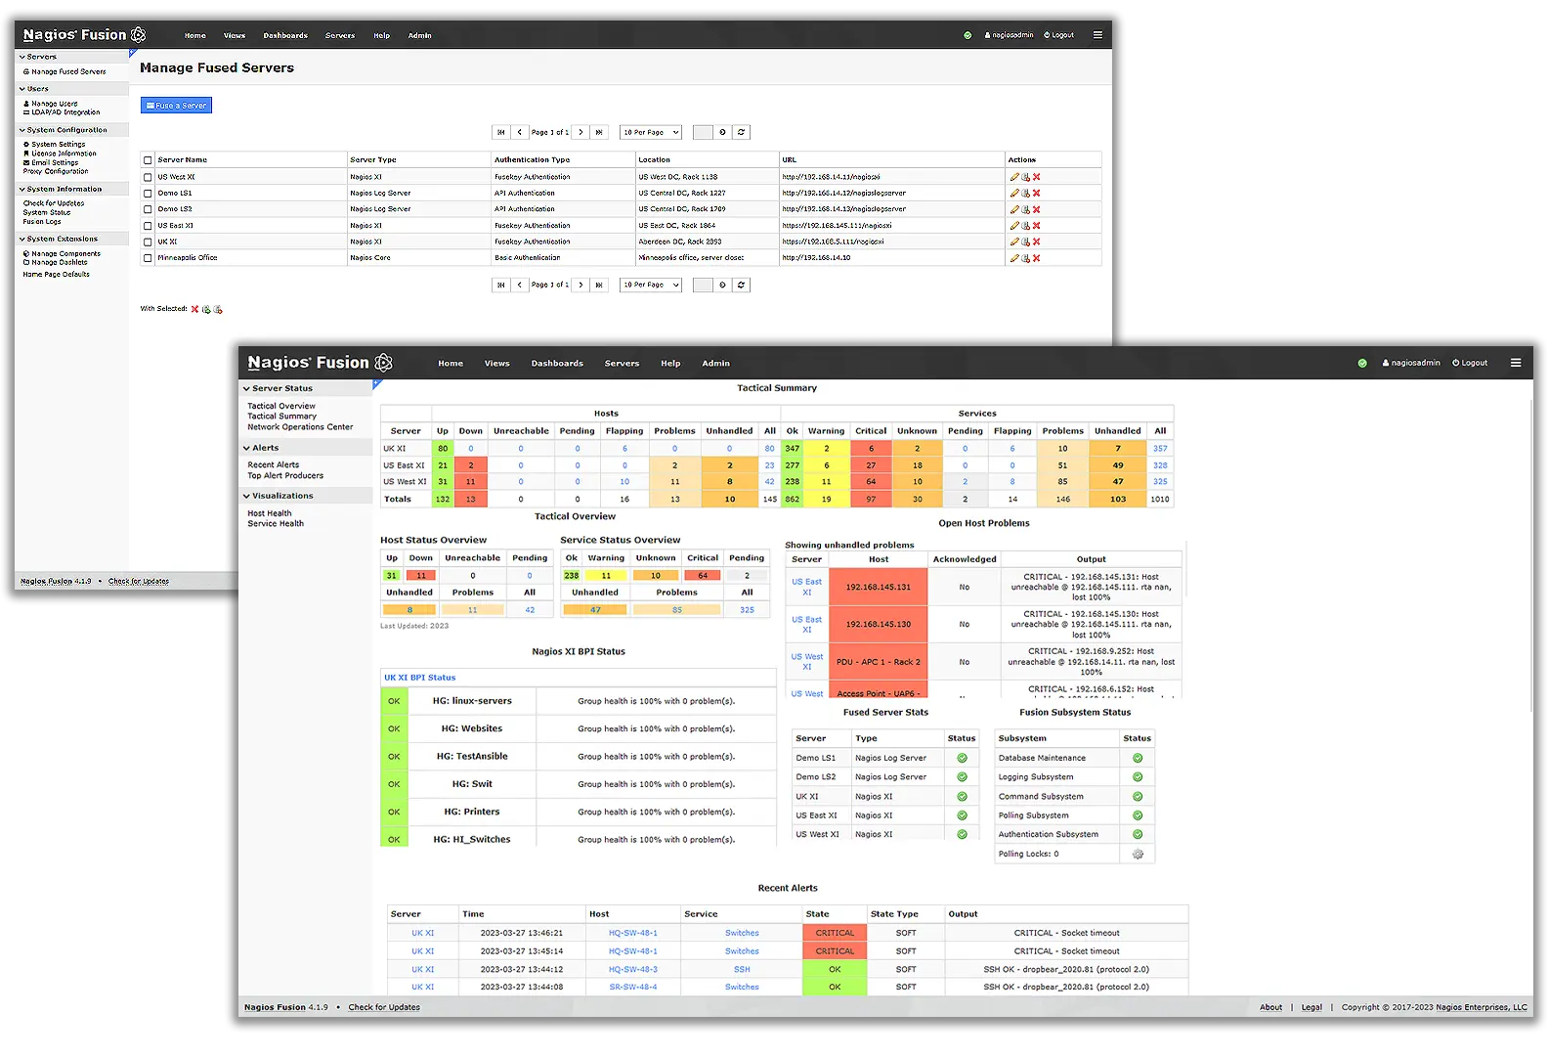Click jump-to-page go icon in top pager
This screenshot has width=1548, height=1056.
[723, 132]
